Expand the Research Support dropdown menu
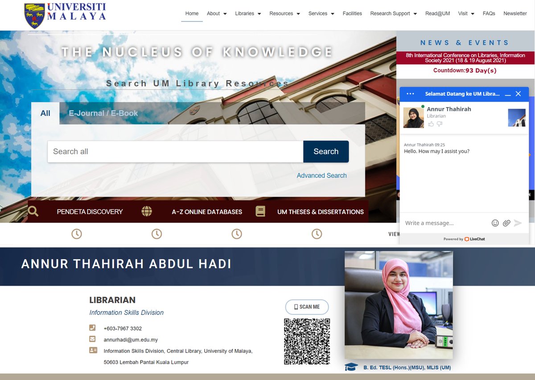Screen dimensions: 535x380 (x=393, y=13)
